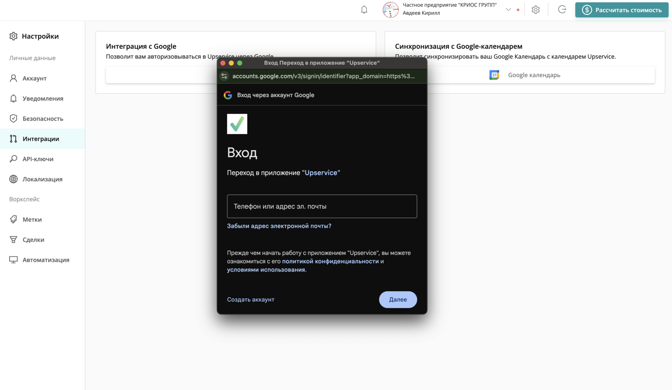Open the Безопасность settings section
This screenshot has width=672, height=390.
tap(42, 118)
